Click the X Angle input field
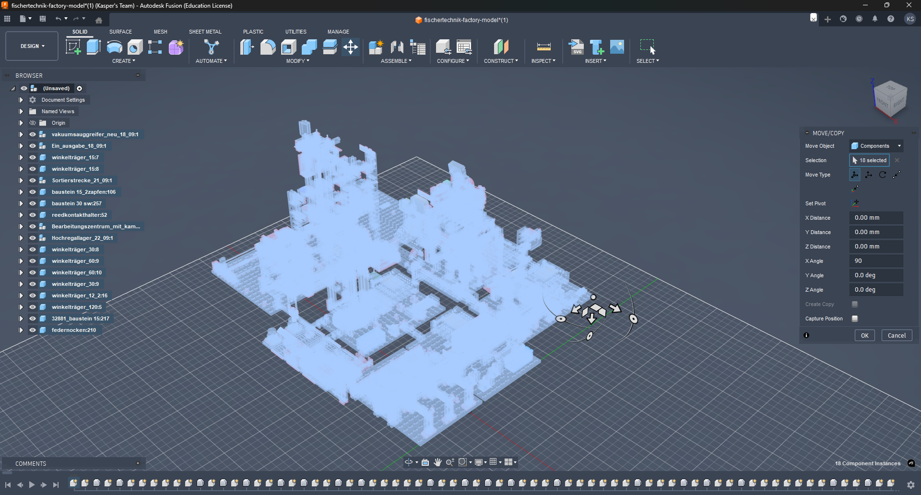 pos(876,261)
